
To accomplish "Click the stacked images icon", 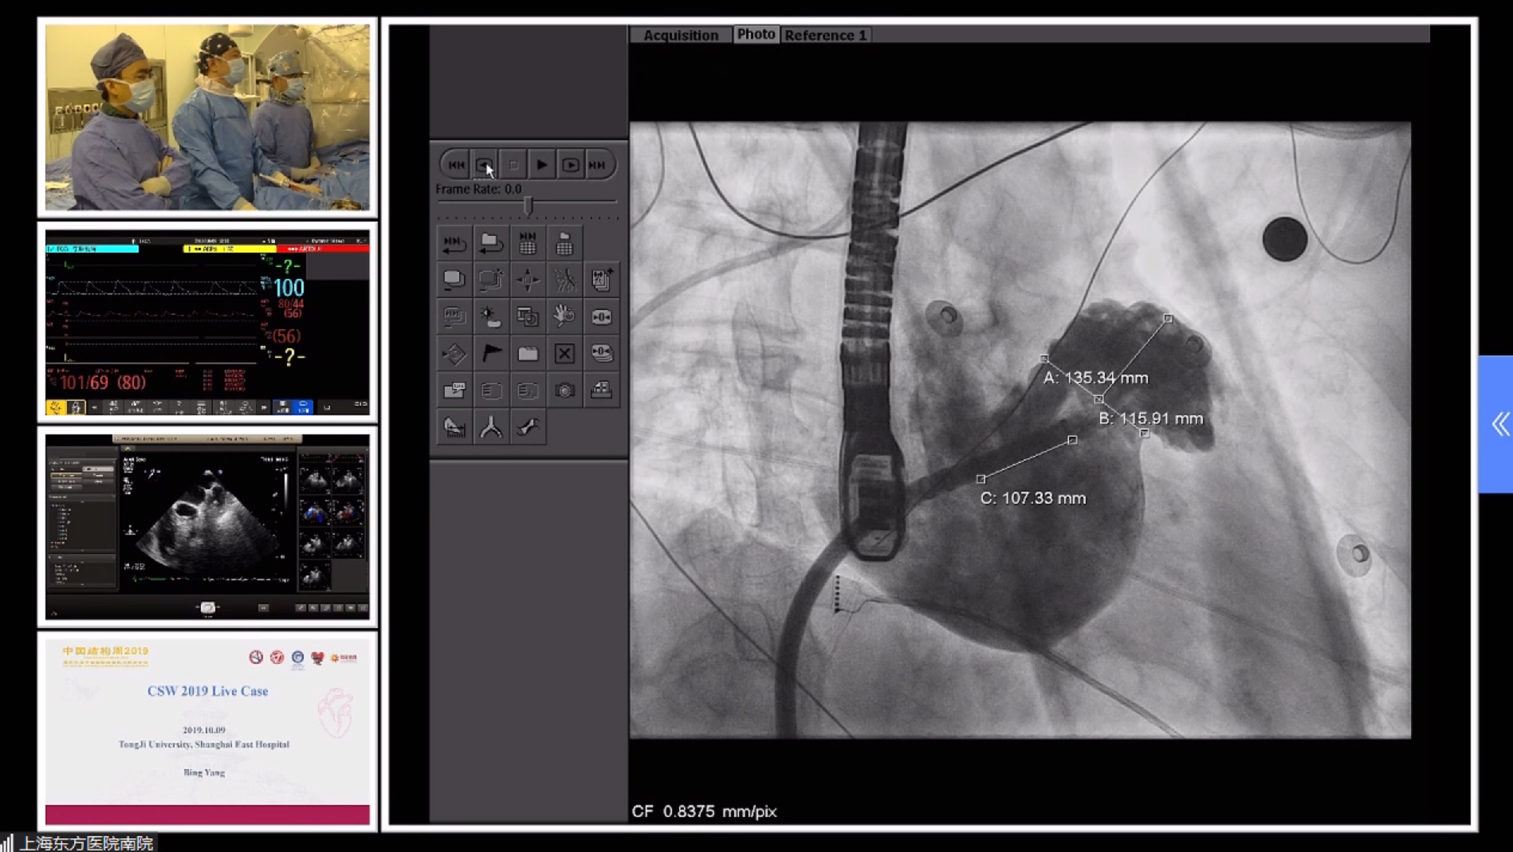I will pyautogui.click(x=454, y=280).
